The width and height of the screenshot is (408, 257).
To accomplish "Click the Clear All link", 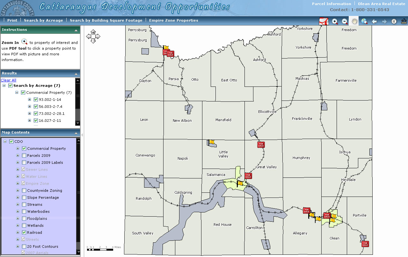I will 9,80.
